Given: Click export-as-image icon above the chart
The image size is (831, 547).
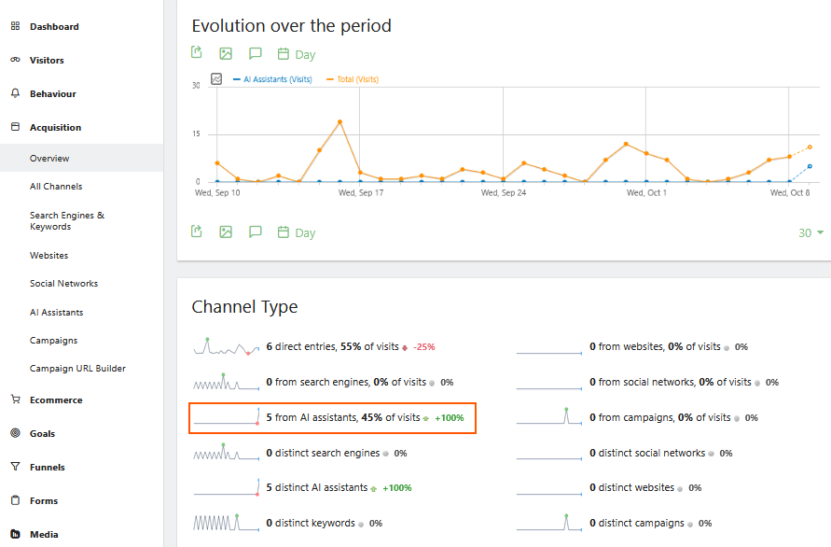Looking at the screenshot, I should coord(226,53).
